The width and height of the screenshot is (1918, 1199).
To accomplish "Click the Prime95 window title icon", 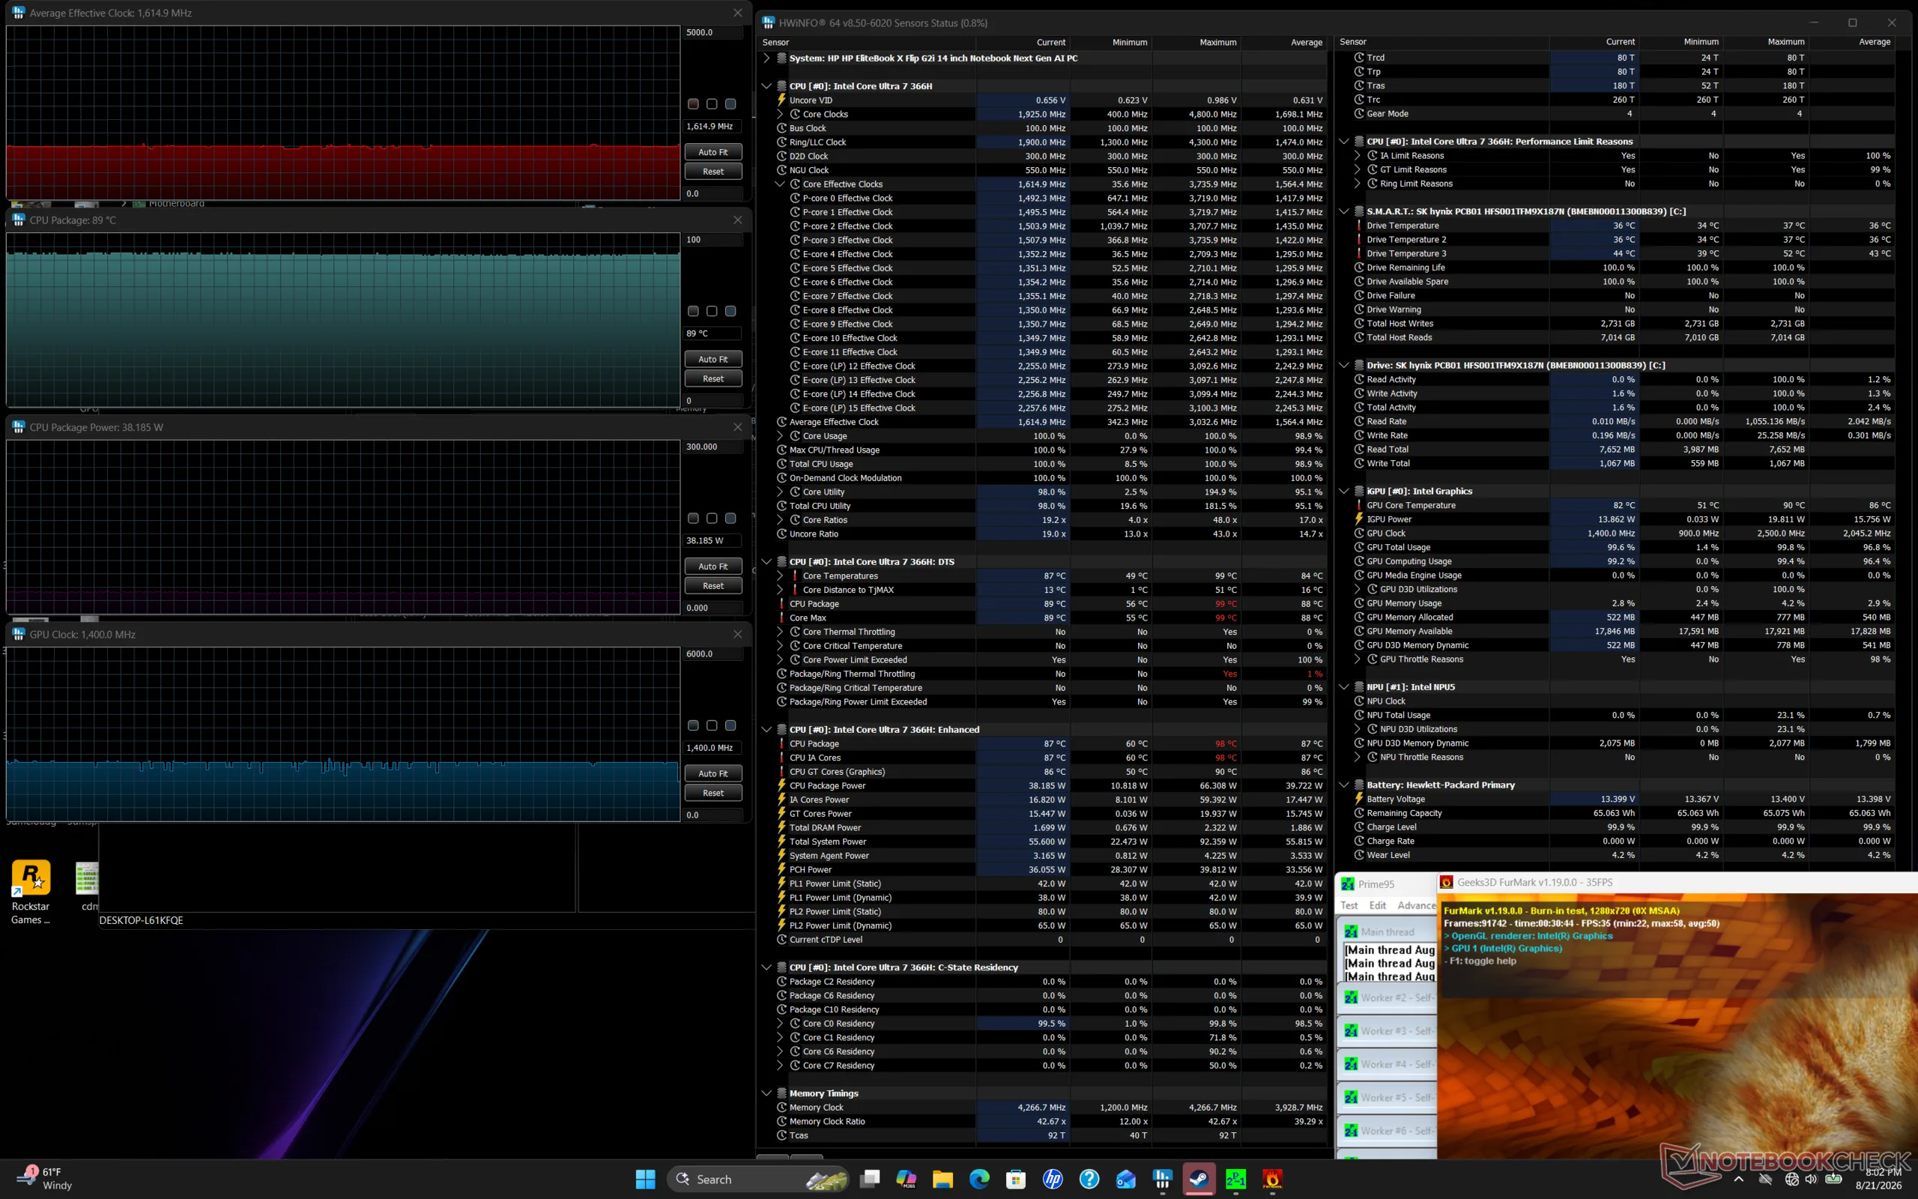I will pyautogui.click(x=1347, y=884).
